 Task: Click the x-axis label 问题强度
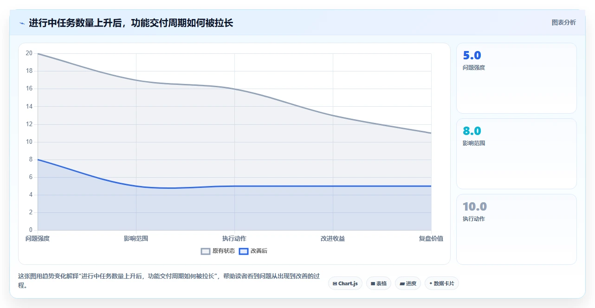pos(38,238)
